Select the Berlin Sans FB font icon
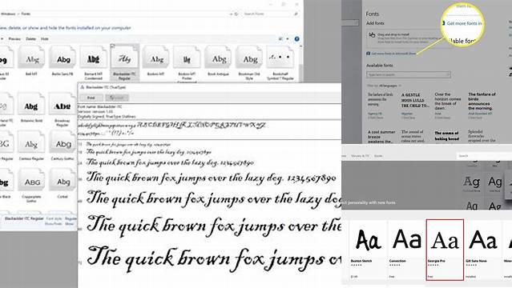 [x=62, y=59]
